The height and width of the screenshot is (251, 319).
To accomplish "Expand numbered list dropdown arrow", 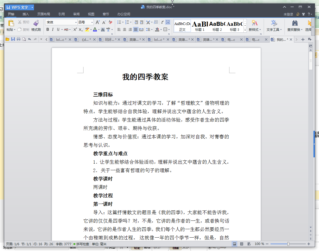I will click(131, 22).
